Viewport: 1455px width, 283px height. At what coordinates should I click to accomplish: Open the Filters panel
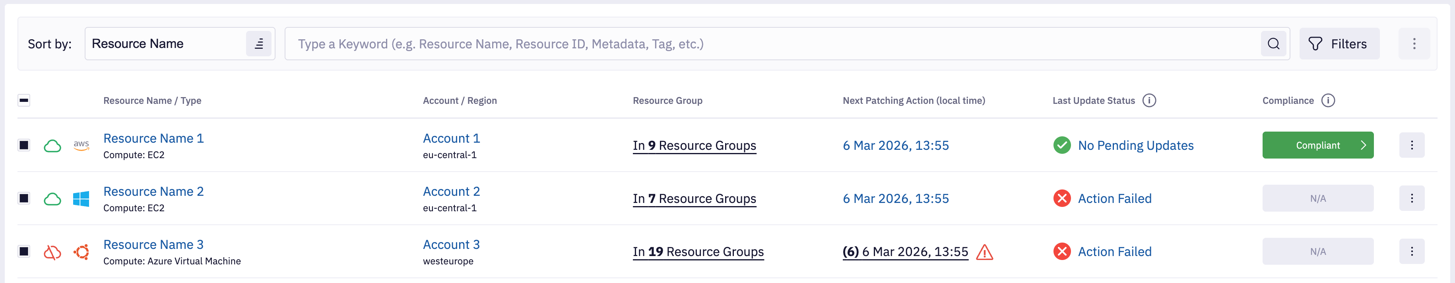point(1339,44)
